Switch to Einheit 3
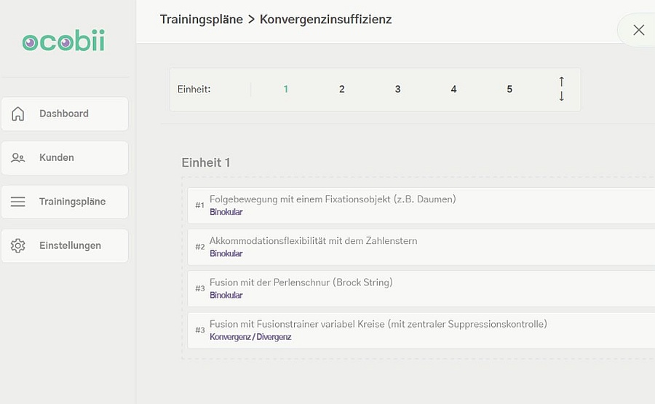The height and width of the screenshot is (404, 655). point(398,90)
